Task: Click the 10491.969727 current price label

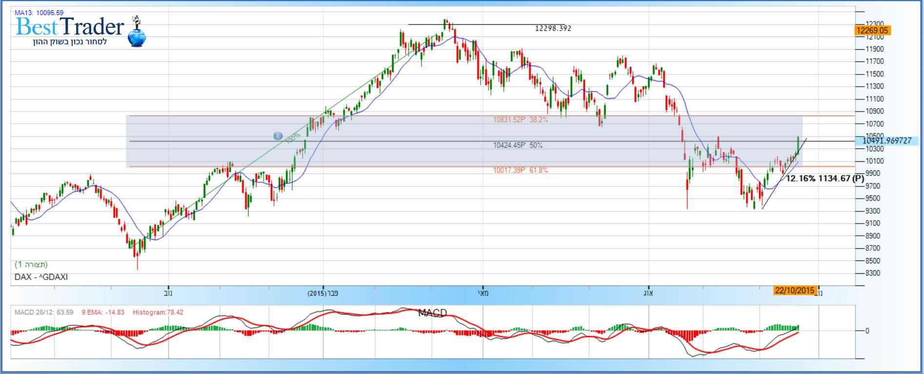Action: point(886,141)
